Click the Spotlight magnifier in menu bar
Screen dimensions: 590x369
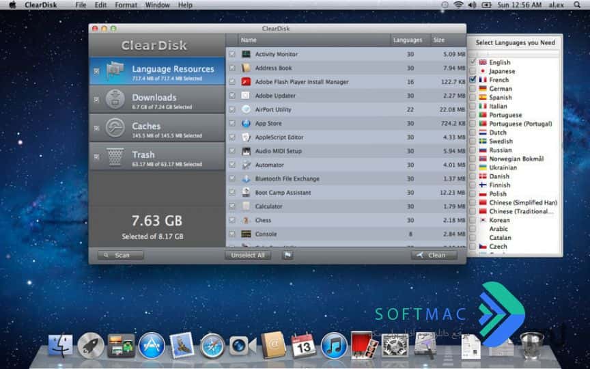point(577,5)
